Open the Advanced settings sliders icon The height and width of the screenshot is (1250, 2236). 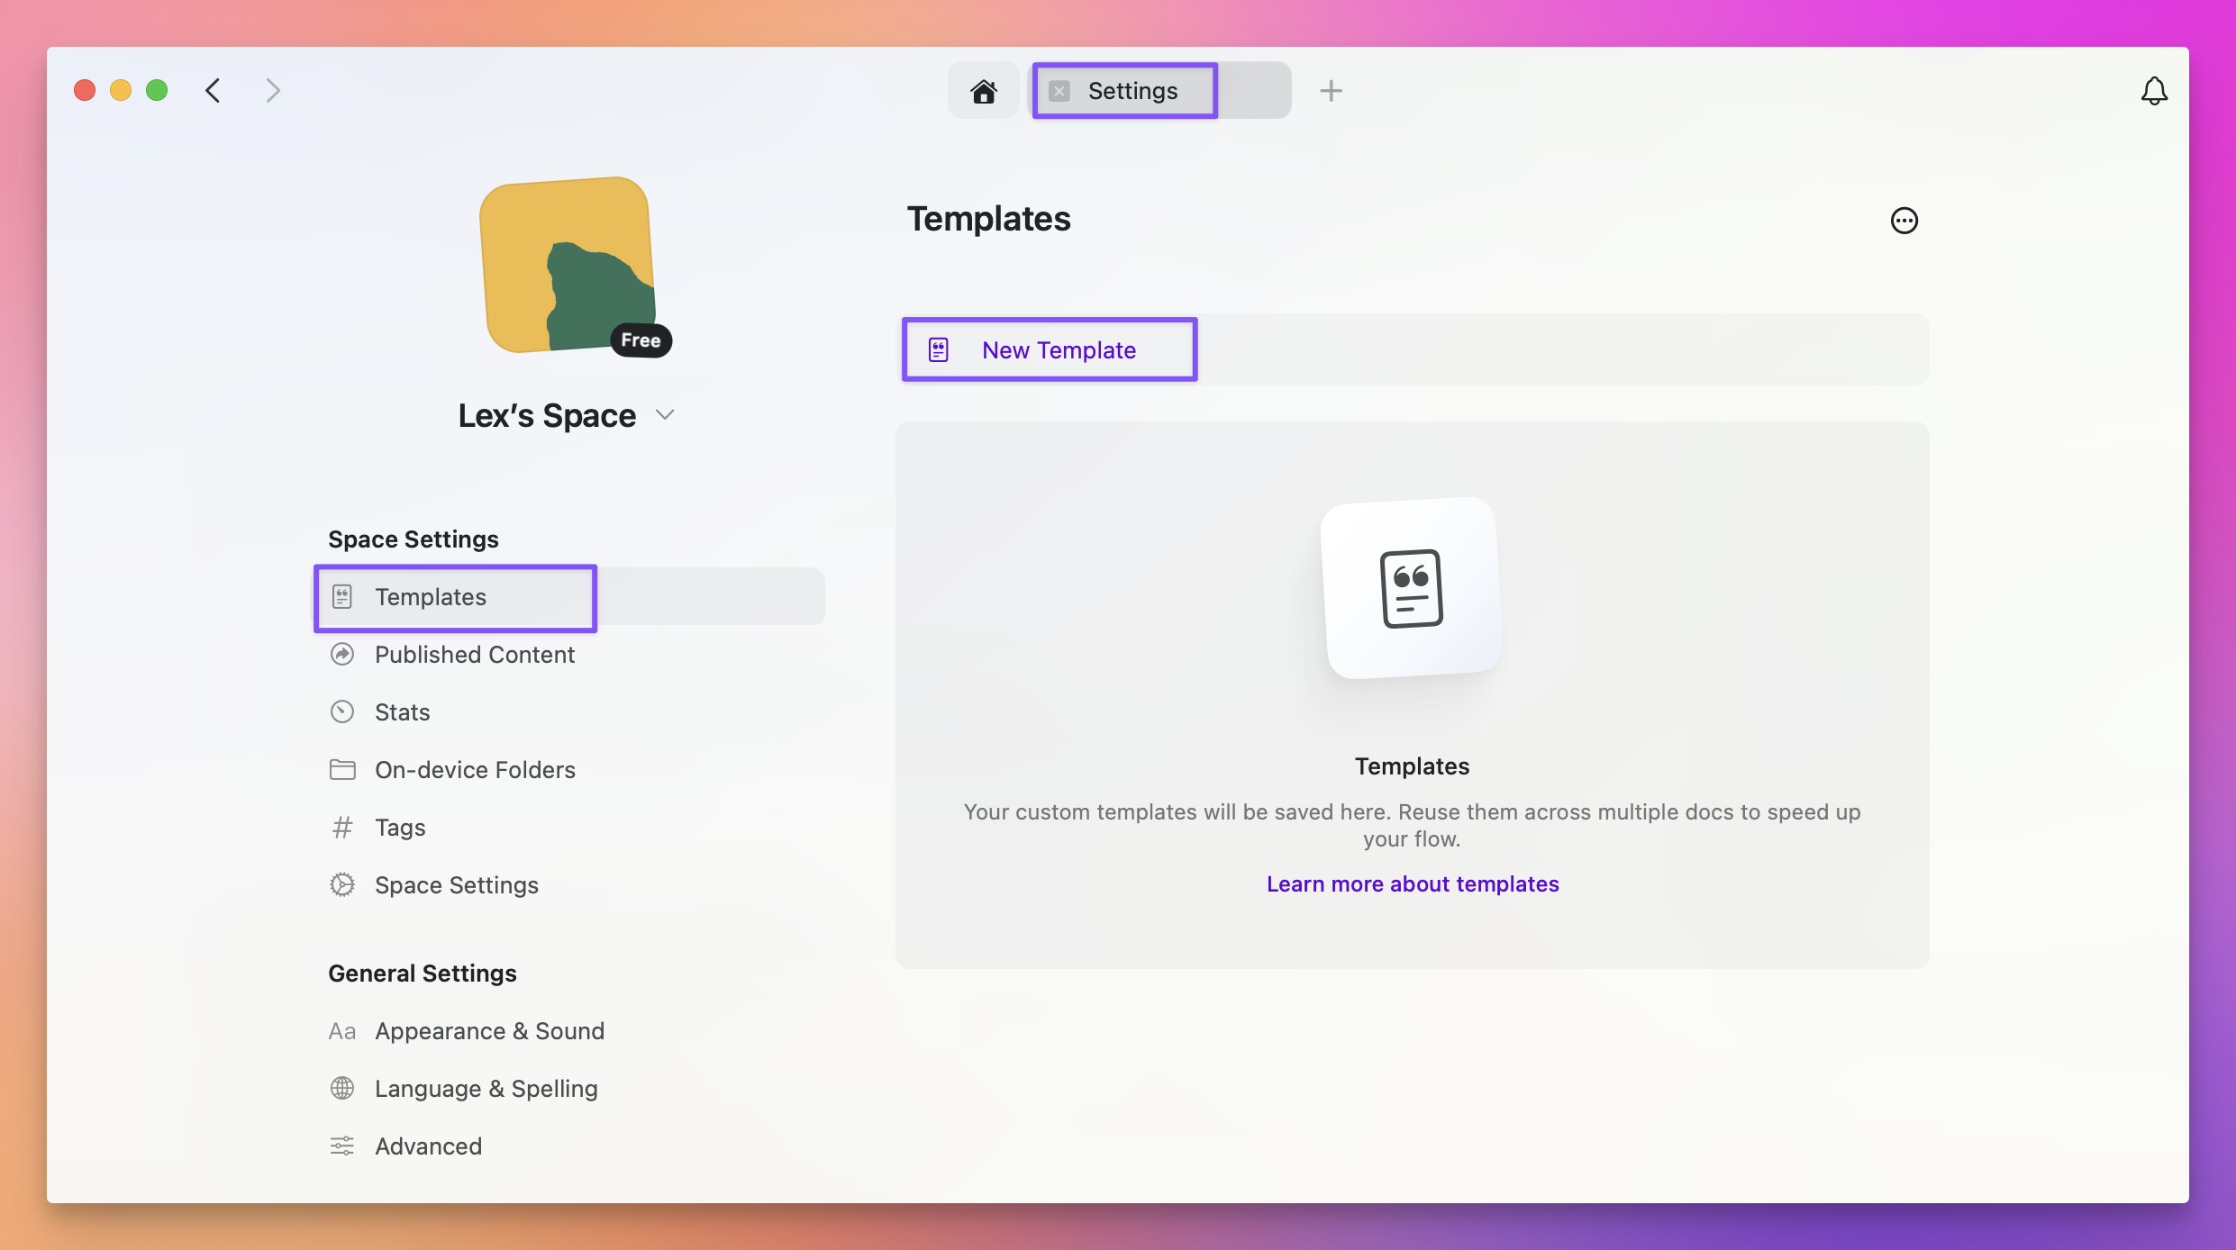tap(343, 1146)
